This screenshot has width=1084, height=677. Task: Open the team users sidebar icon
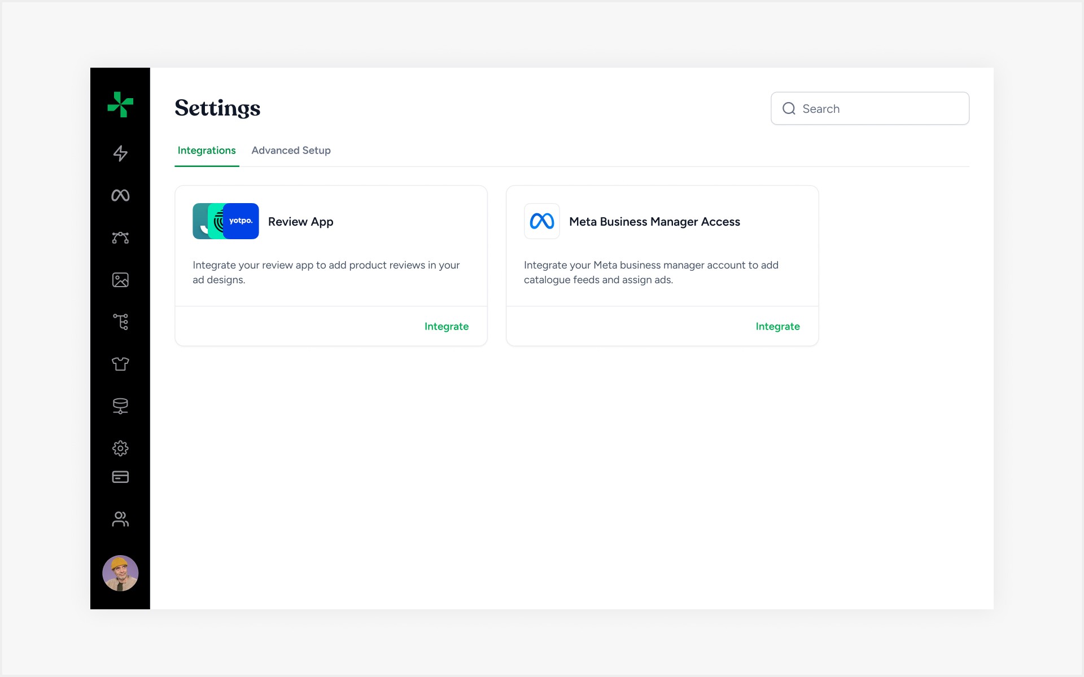coord(120,519)
